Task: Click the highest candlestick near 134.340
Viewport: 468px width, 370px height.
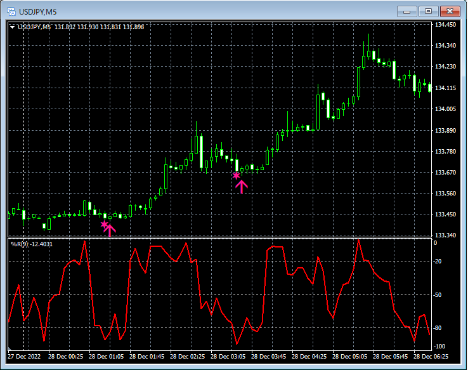Action: pyautogui.click(x=369, y=47)
